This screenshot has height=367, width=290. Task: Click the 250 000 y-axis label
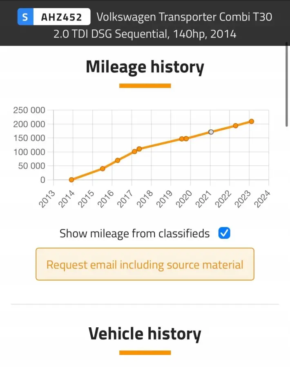click(29, 110)
